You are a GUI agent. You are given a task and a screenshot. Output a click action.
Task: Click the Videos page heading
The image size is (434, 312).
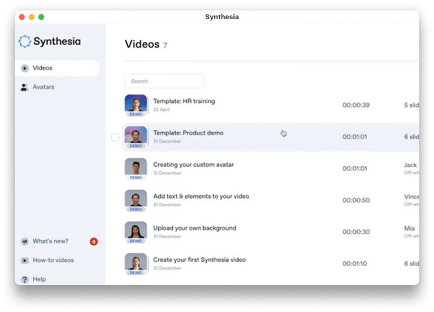pyautogui.click(x=142, y=44)
